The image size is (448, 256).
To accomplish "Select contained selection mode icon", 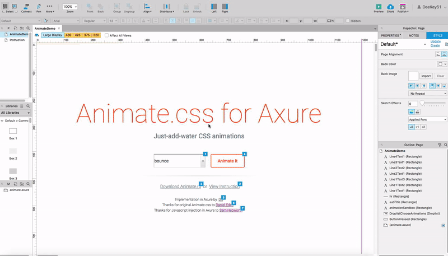I will pyautogui.click(x=15, y=6).
